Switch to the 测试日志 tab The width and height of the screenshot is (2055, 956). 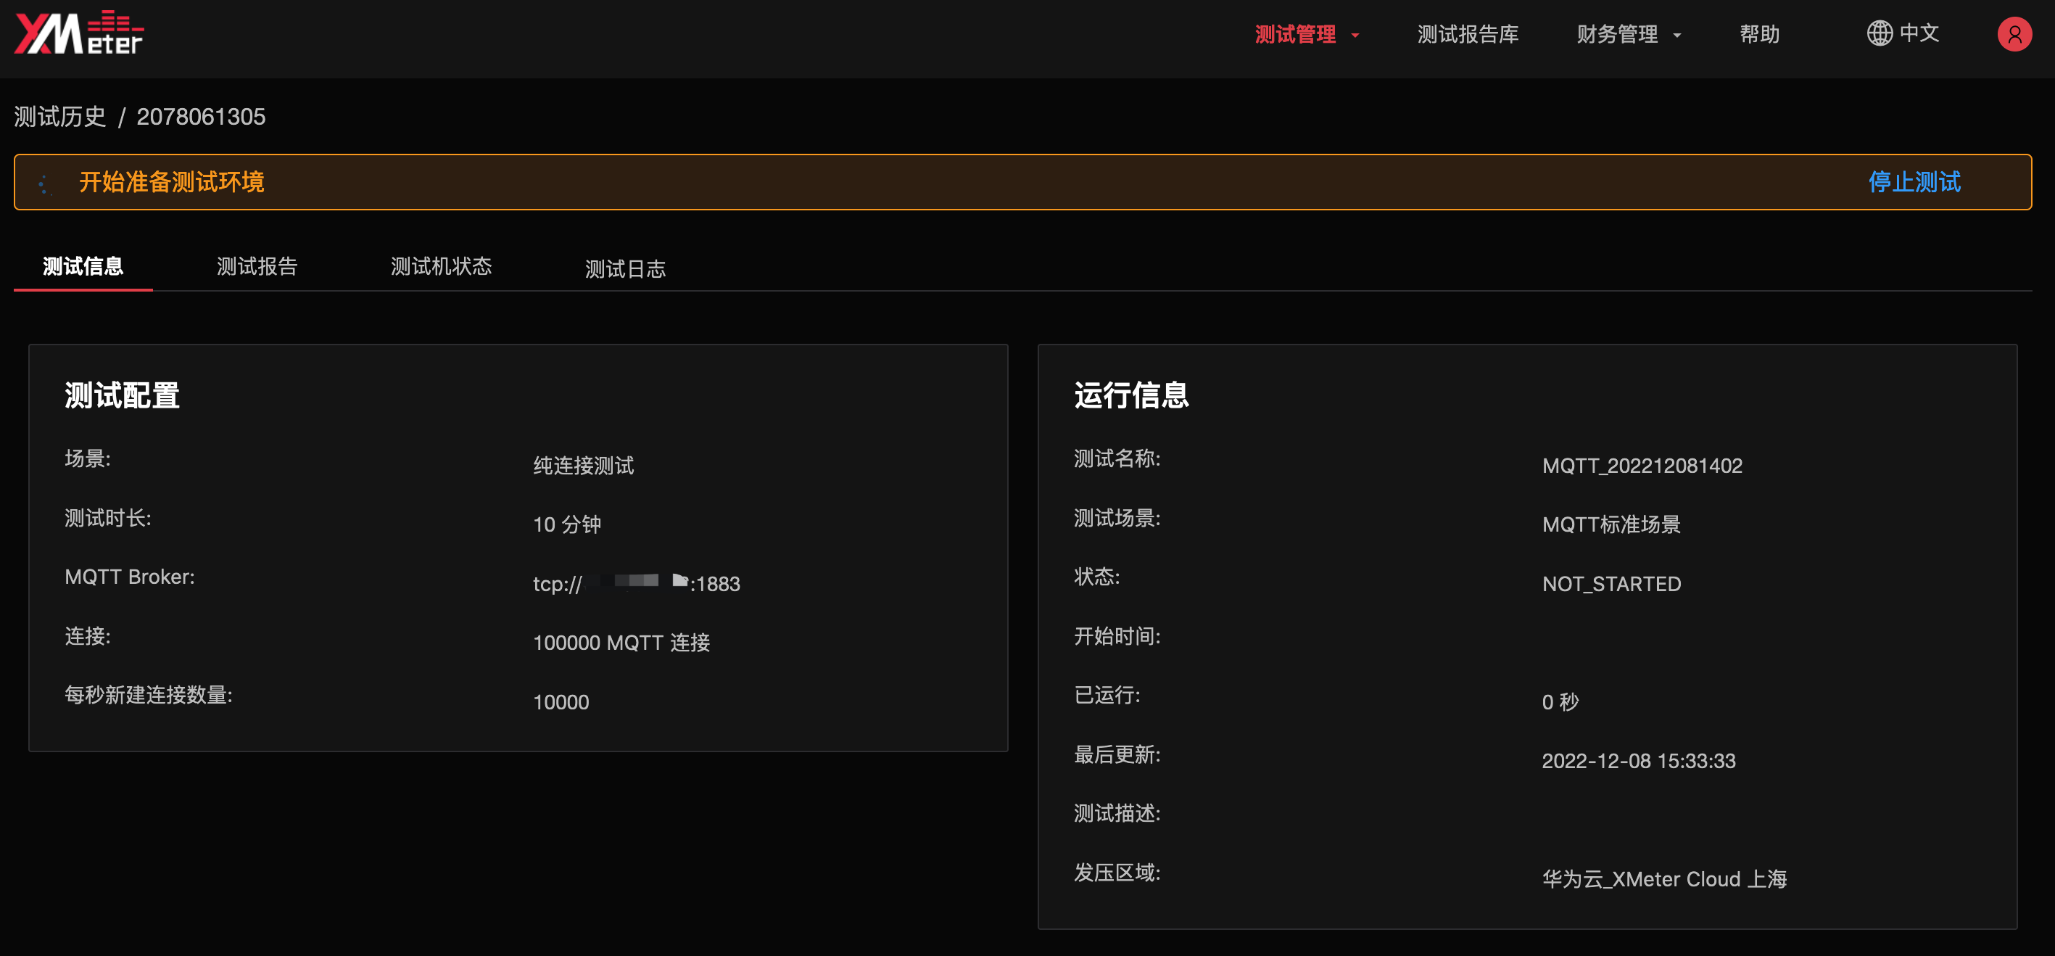(626, 268)
